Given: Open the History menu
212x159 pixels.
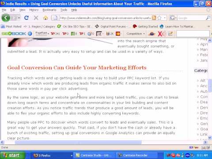Looking at the screenshot, I should pos(34,10).
